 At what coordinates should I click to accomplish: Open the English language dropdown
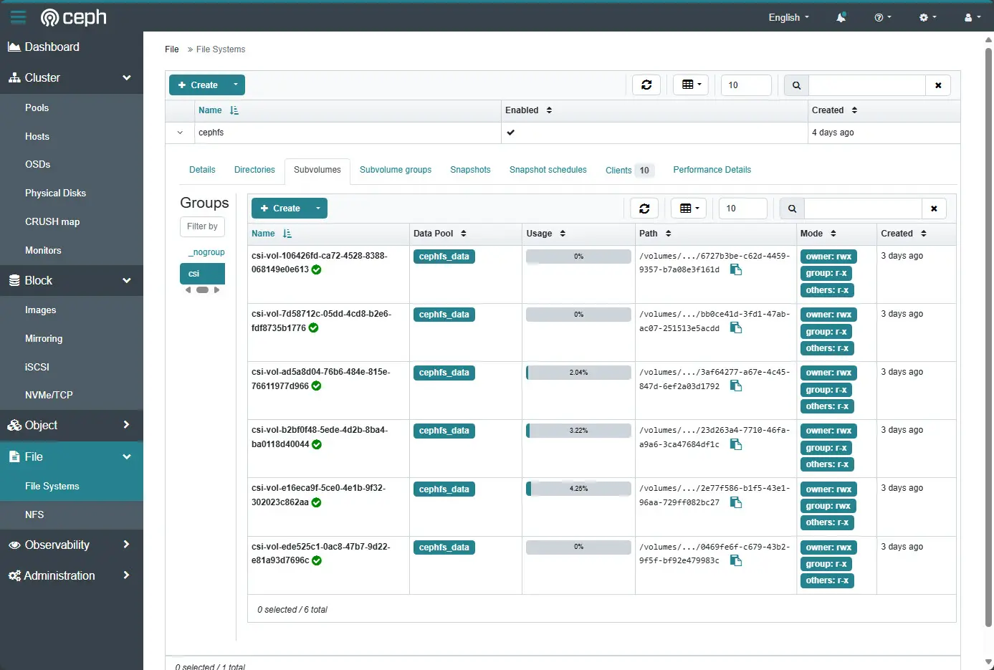coord(788,17)
